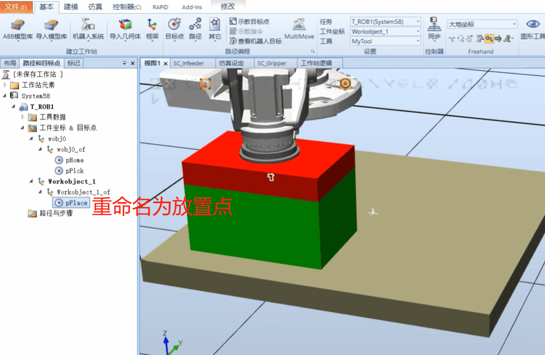Collapse the System58 node

tap(5, 95)
